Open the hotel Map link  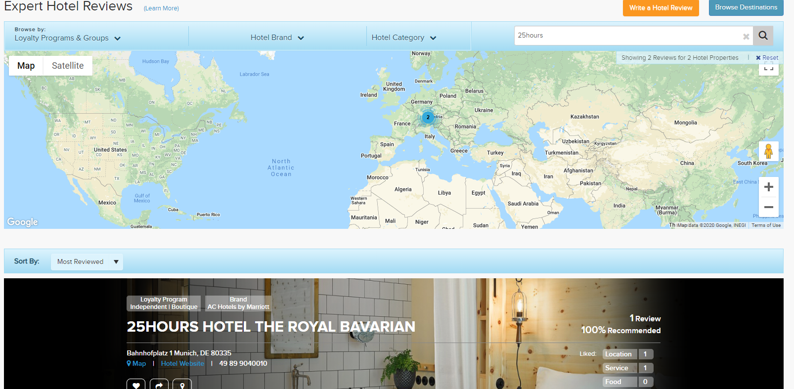(136, 363)
